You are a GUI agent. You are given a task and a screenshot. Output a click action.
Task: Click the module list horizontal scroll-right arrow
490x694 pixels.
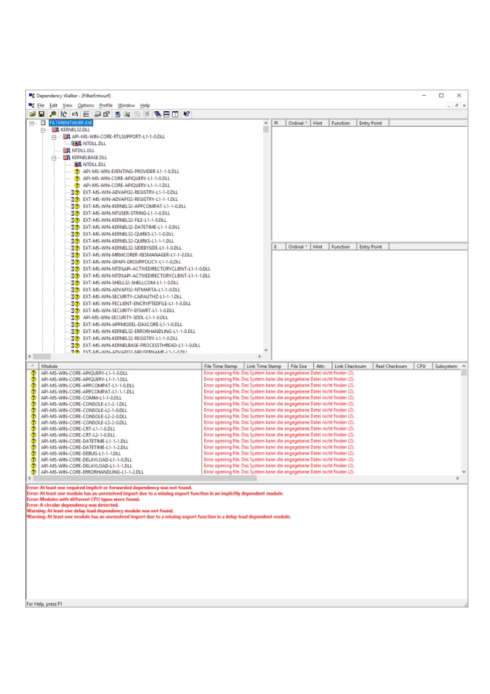(457, 478)
